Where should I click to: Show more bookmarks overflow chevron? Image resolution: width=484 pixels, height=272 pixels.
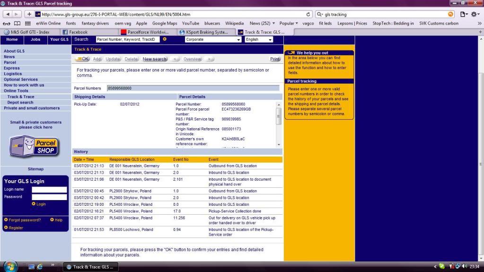pyautogui.click(x=479, y=24)
